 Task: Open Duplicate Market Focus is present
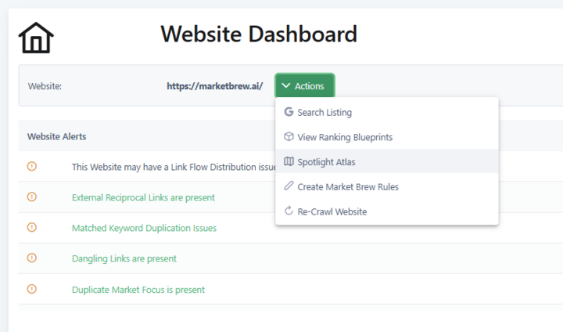(138, 290)
